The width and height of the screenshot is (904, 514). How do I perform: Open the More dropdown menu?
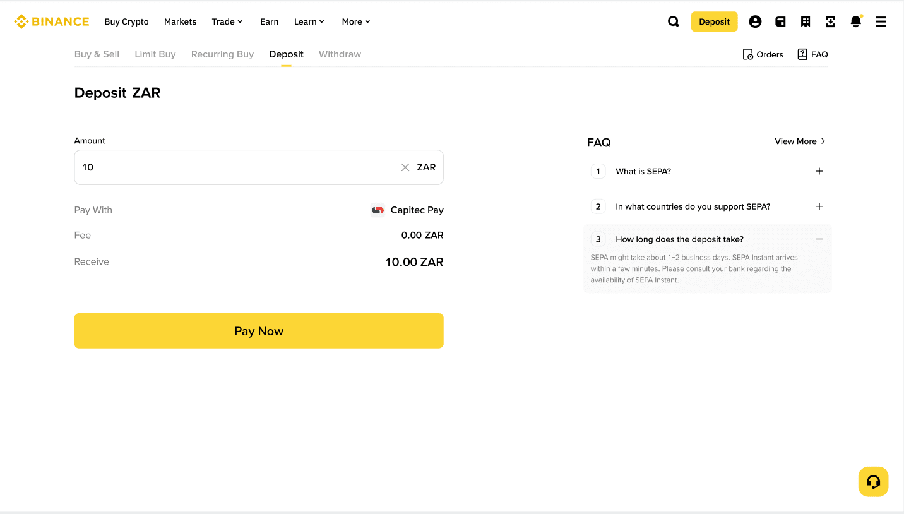[356, 21]
